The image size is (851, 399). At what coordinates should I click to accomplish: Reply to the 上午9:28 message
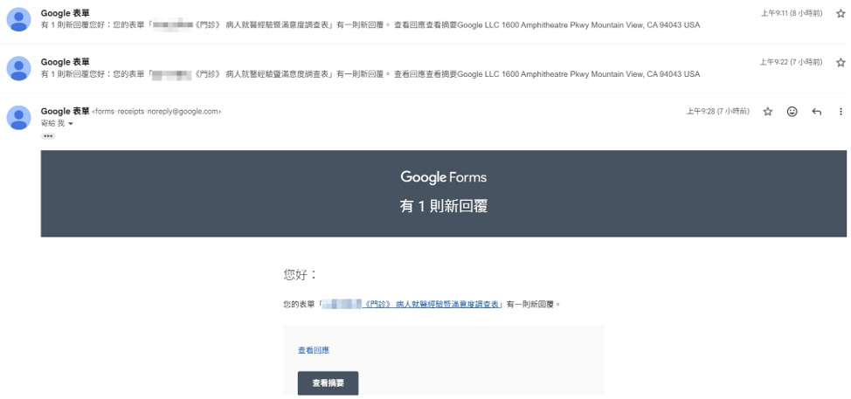coord(816,112)
